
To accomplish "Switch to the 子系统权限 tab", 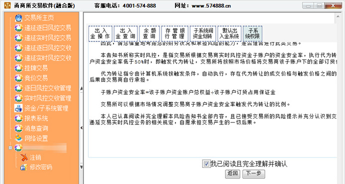I will pos(252,33).
